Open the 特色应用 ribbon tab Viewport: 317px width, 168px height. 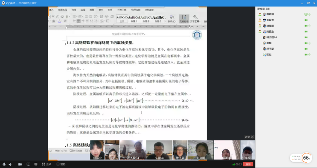coord(136,10)
